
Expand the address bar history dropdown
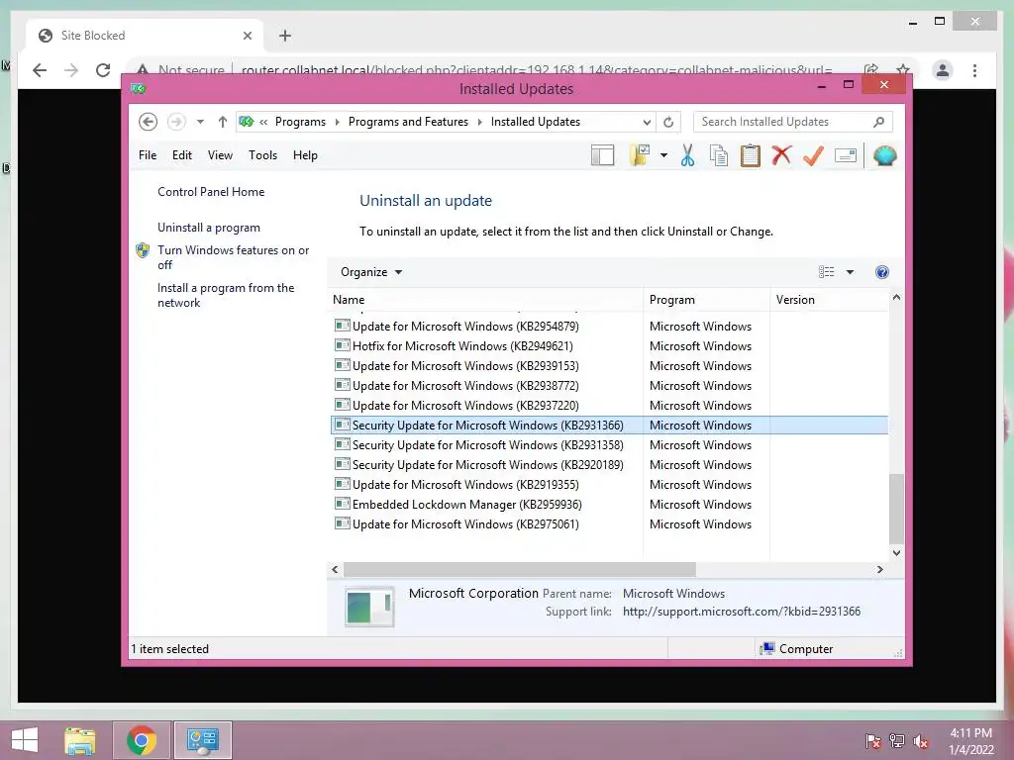point(647,122)
